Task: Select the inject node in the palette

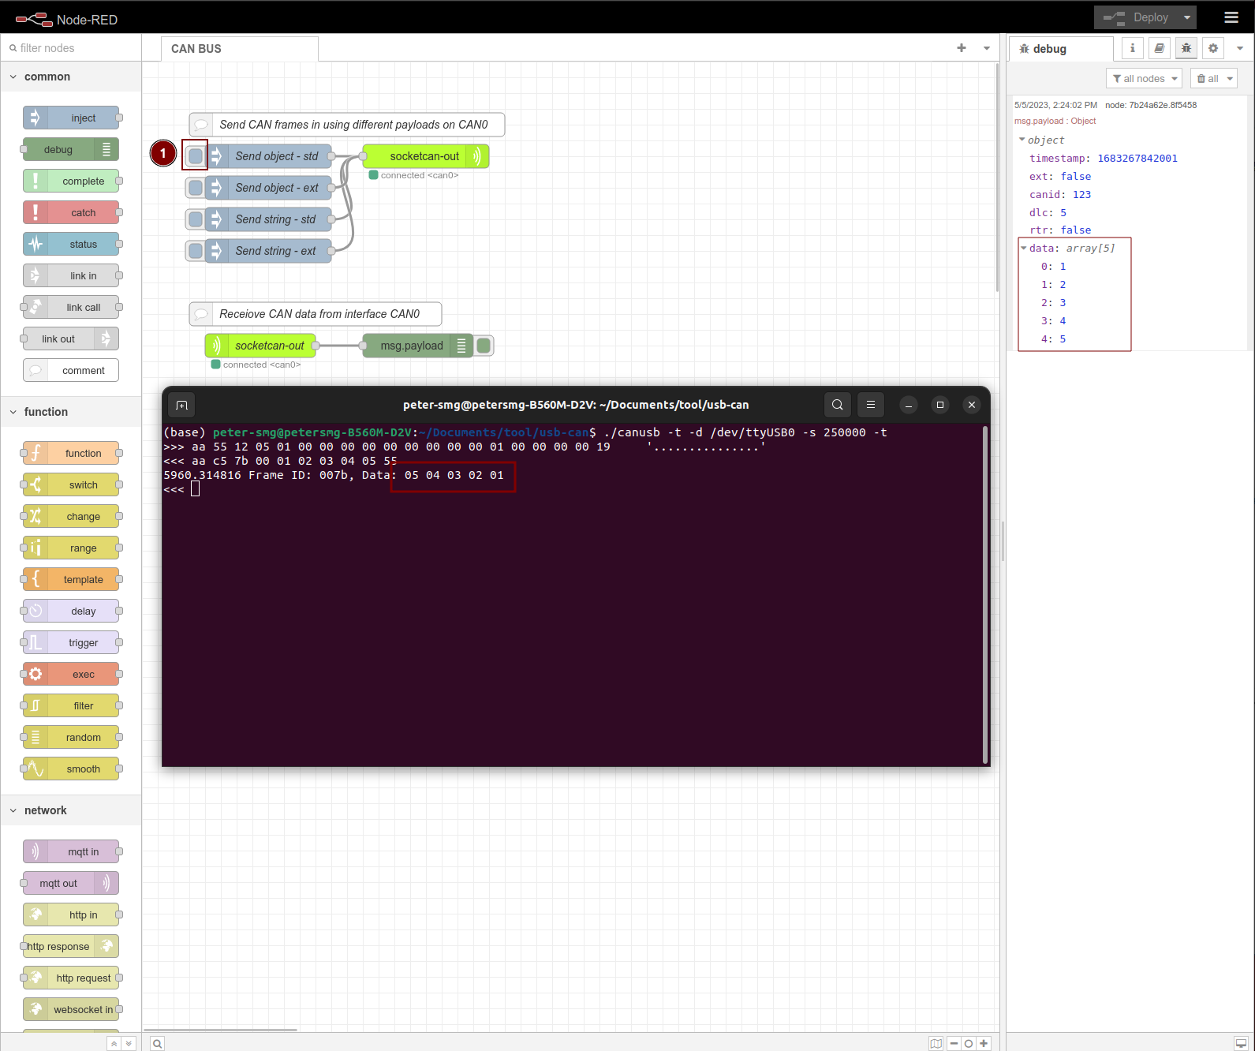Action: (x=71, y=118)
